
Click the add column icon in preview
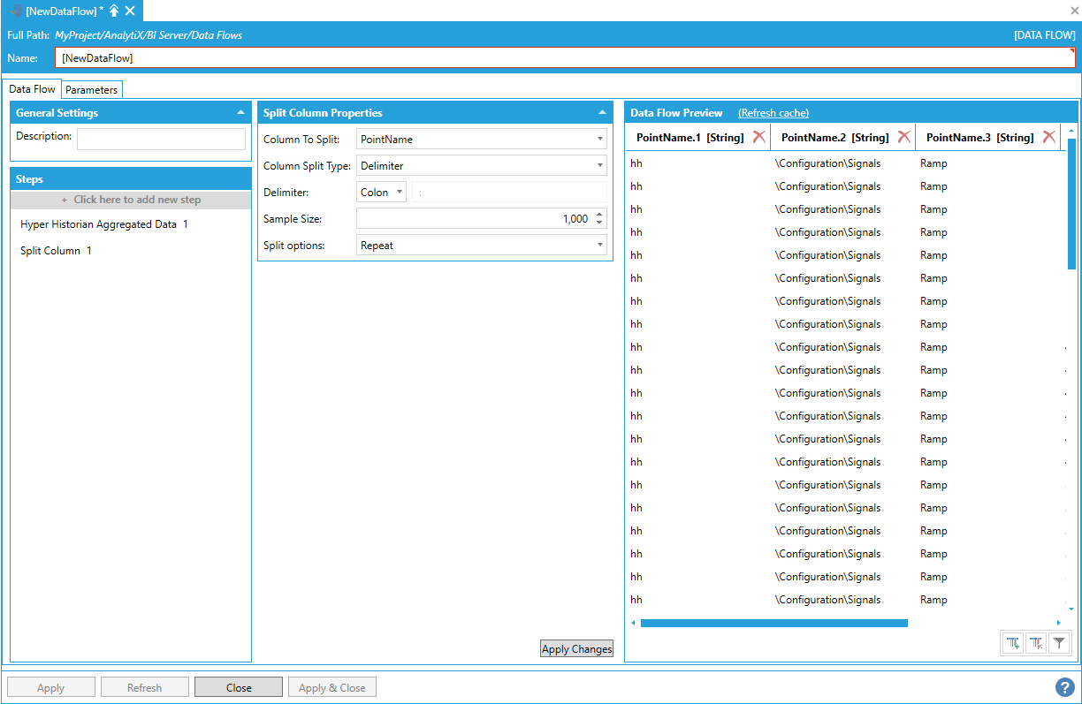coord(1013,644)
